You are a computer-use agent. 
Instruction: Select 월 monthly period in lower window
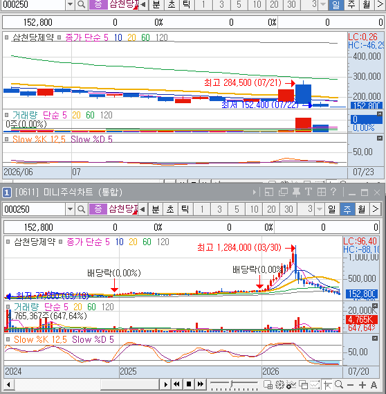tap(362, 209)
